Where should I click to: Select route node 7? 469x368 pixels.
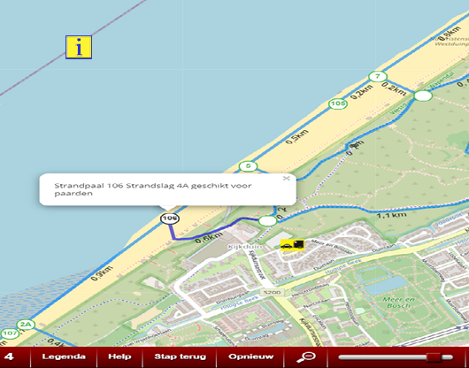point(378,77)
